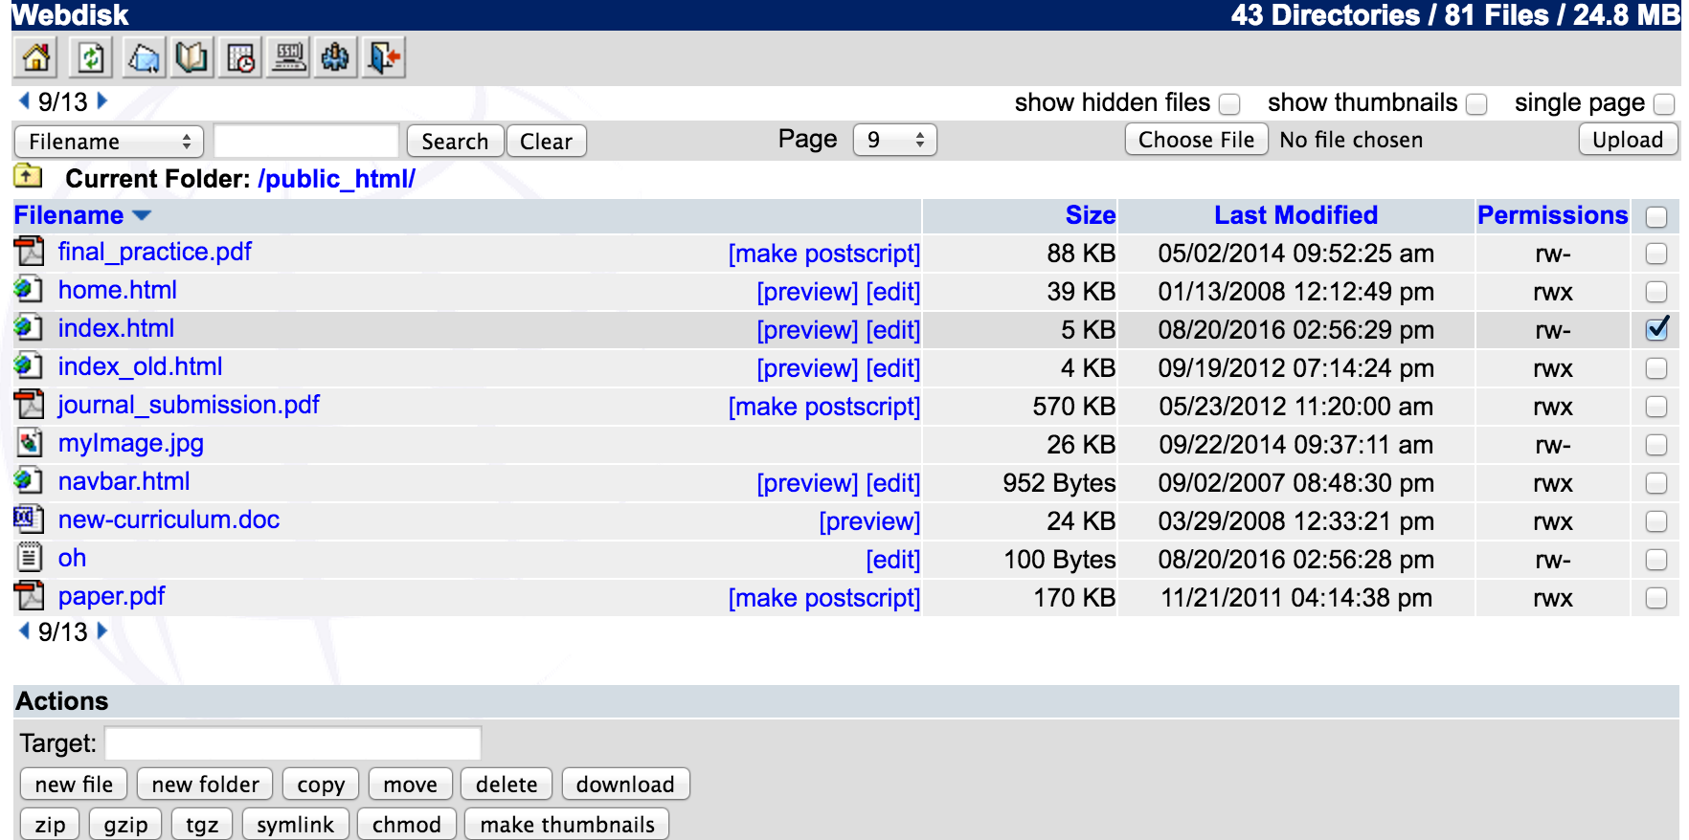Click the Target text field

(293, 743)
